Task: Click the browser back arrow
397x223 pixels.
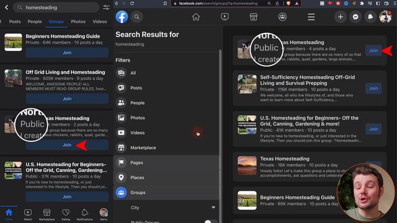Action: point(116,3)
